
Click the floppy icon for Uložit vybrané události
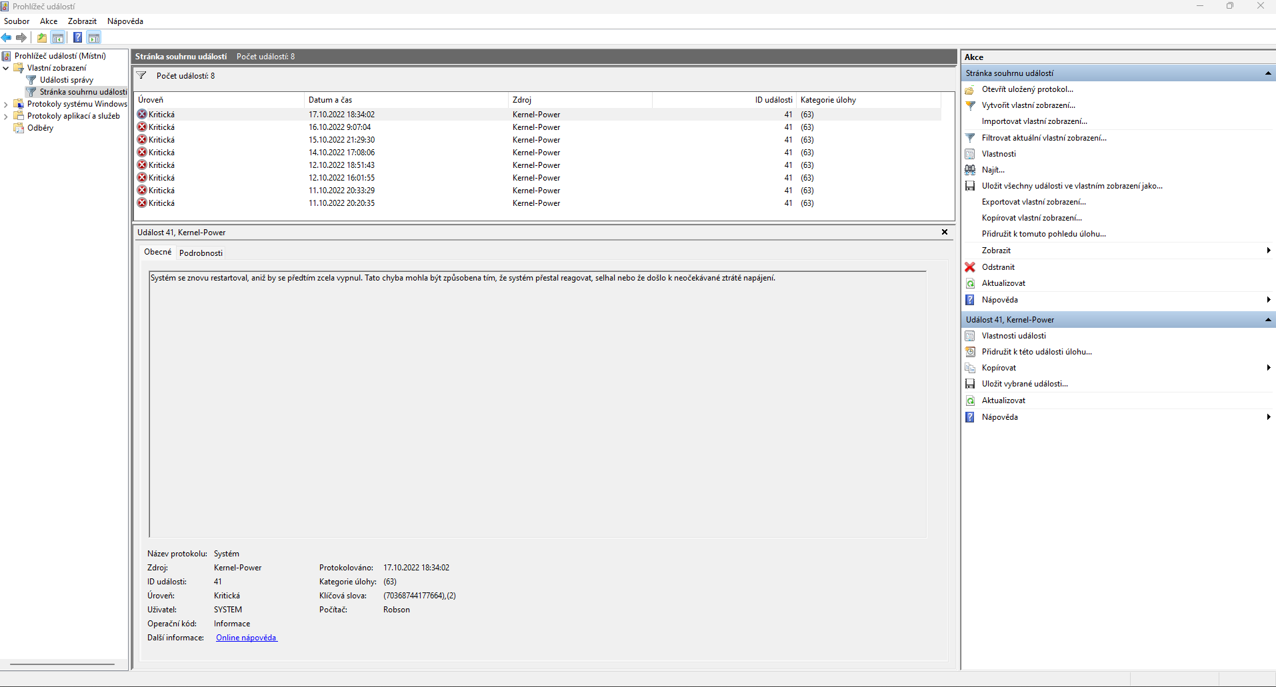(970, 384)
